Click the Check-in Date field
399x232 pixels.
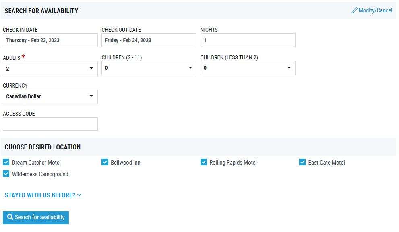(x=50, y=40)
